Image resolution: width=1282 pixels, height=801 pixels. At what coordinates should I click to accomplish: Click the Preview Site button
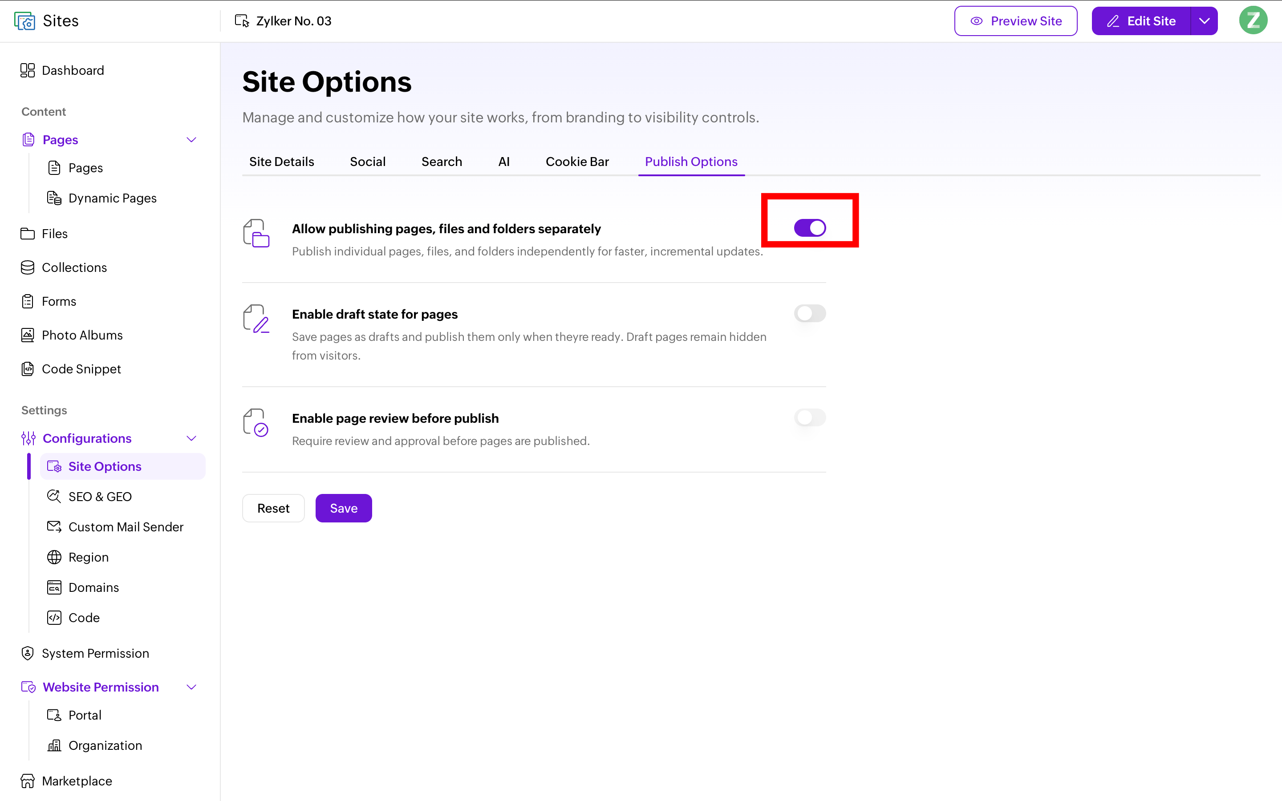click(x=1015, y=20)
